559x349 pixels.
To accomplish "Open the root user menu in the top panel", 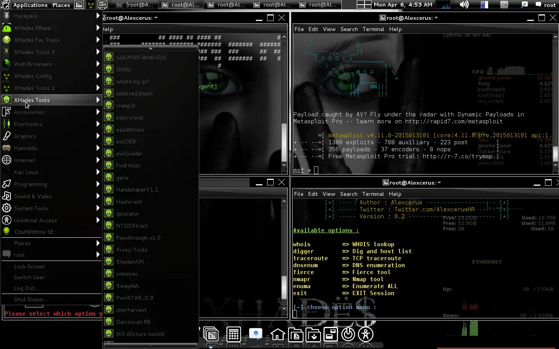I will [x=546, y=5].
